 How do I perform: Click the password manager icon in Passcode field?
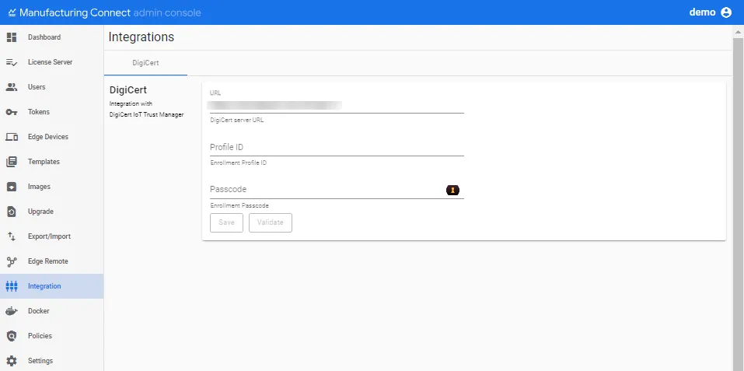452,191
